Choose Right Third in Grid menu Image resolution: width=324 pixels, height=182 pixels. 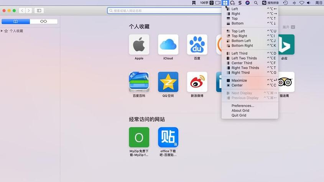pyautogui.click(x=250, y=72)
